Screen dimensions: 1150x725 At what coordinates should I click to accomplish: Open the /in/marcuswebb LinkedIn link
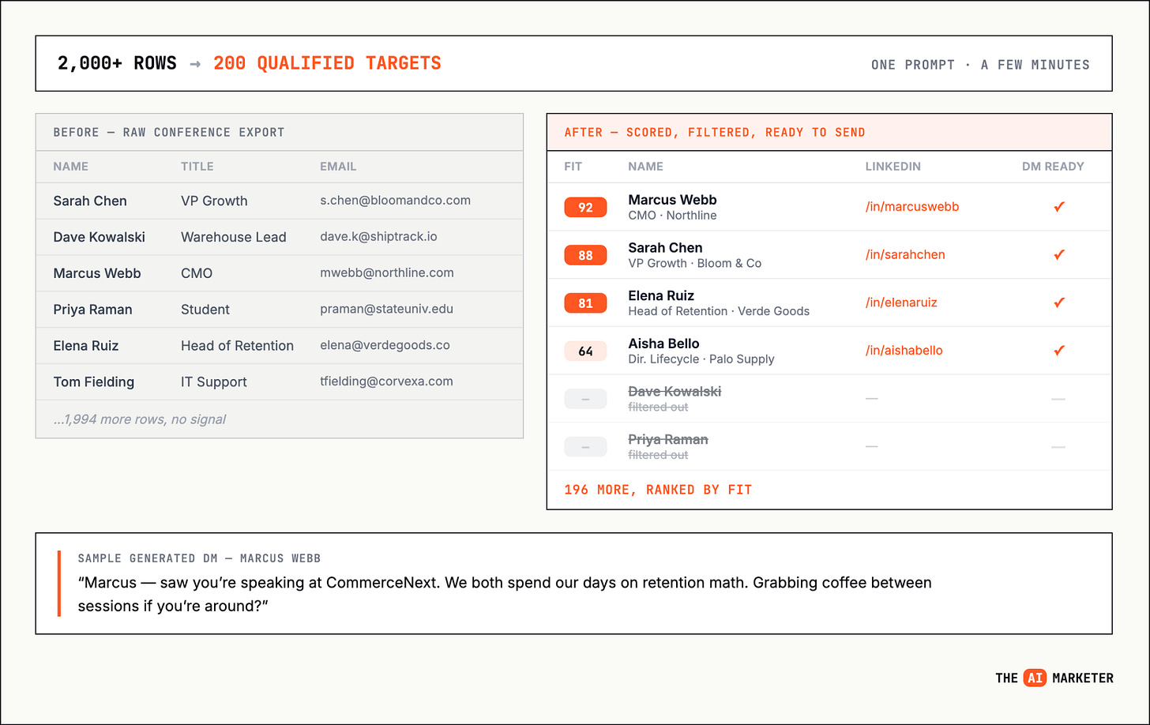pyautogui.click(x=912, y=207)
